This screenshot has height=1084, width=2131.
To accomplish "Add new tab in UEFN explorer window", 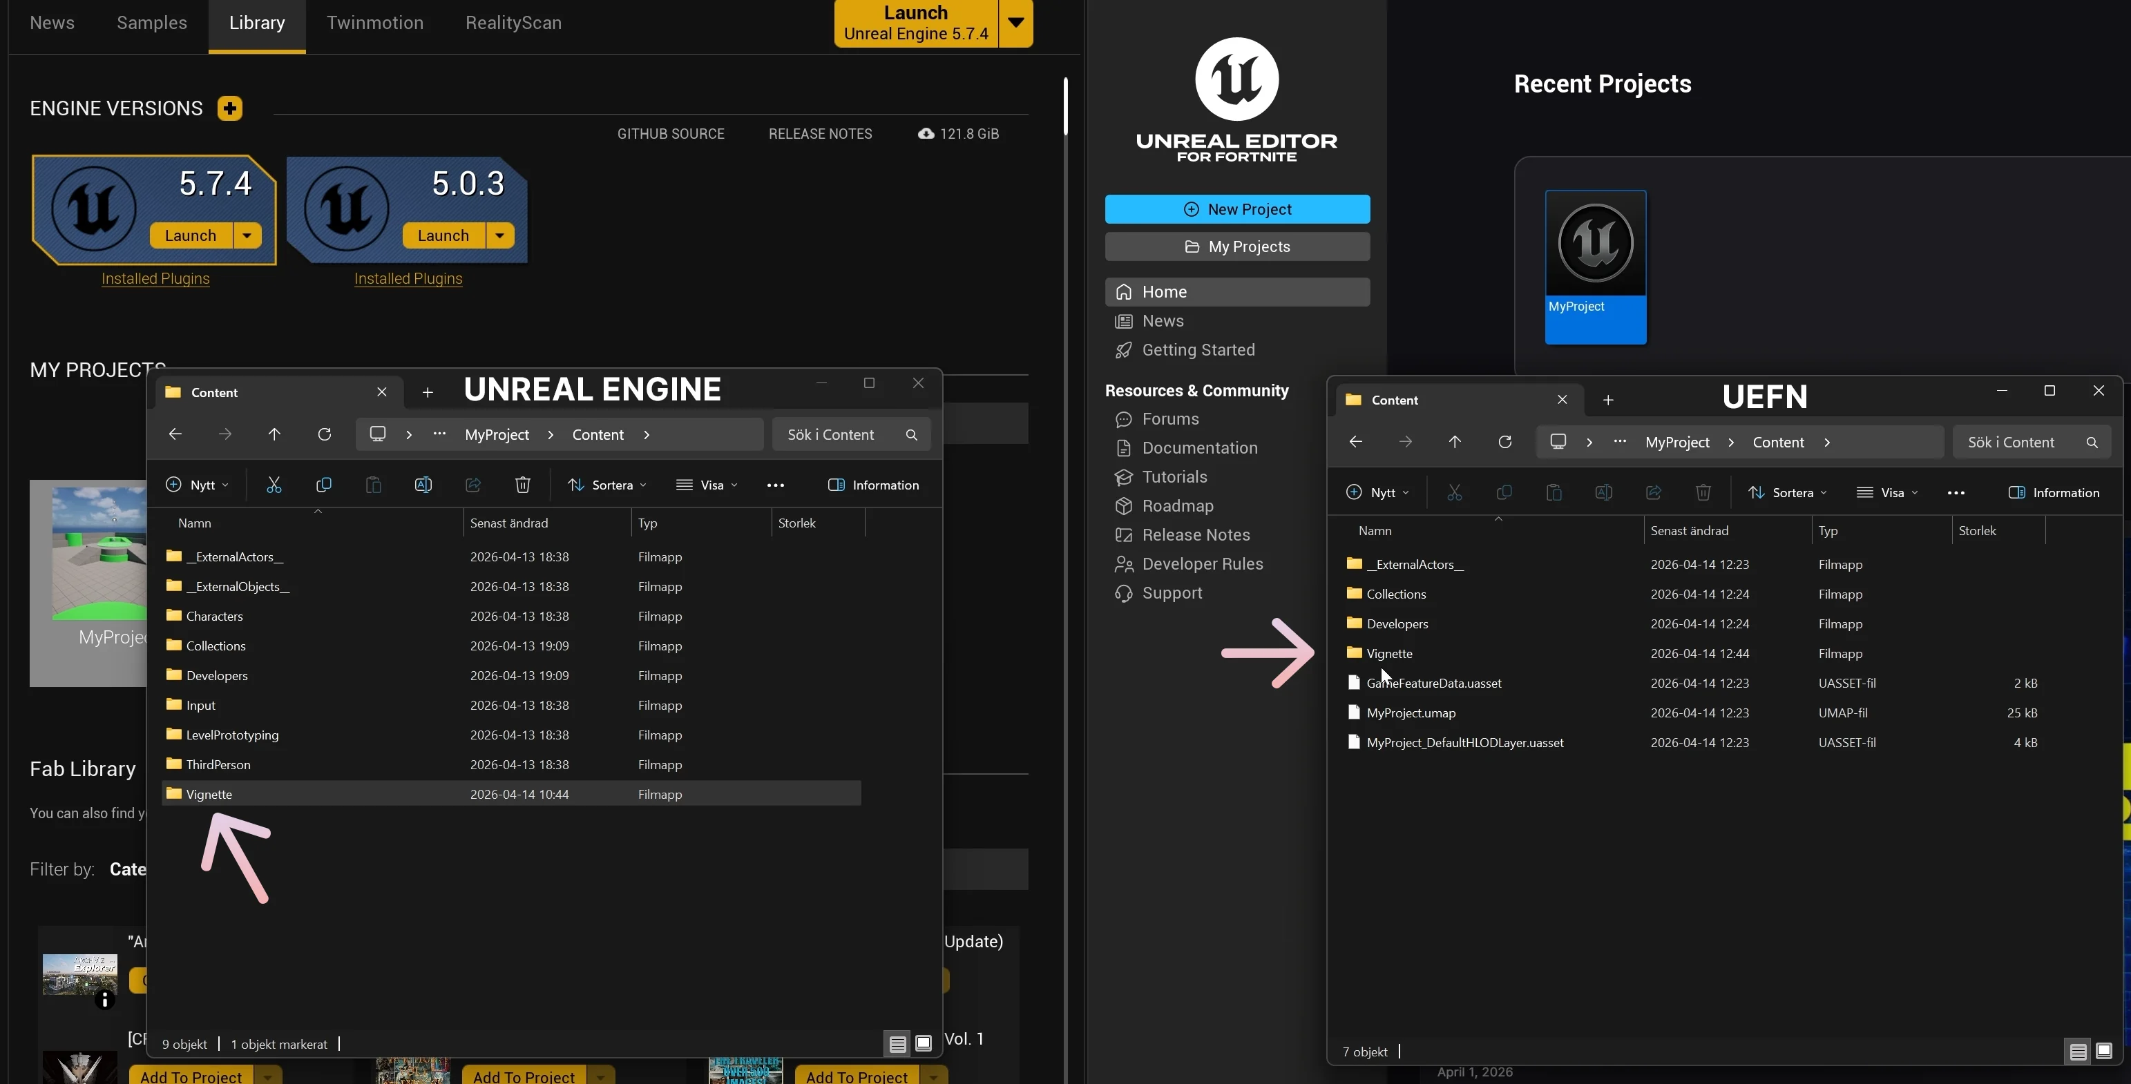I will tap(1608, 400).
